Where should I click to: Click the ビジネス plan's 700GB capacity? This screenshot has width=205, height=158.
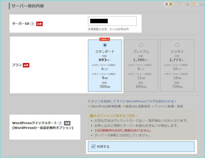[177, 87]
